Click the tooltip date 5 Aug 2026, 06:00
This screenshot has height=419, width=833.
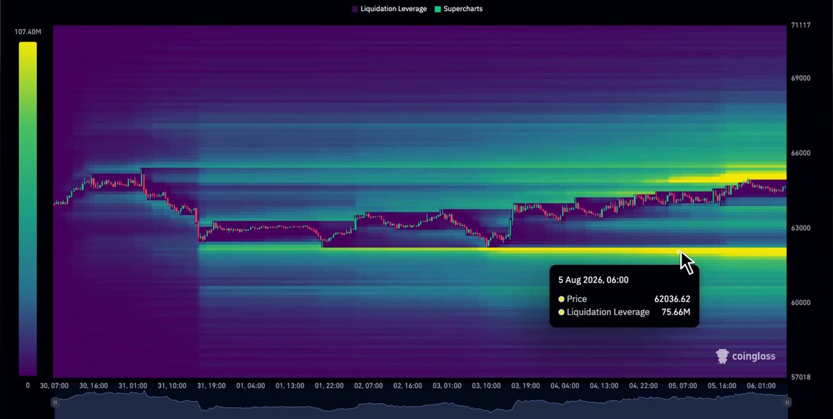click(x=594, y=280)
